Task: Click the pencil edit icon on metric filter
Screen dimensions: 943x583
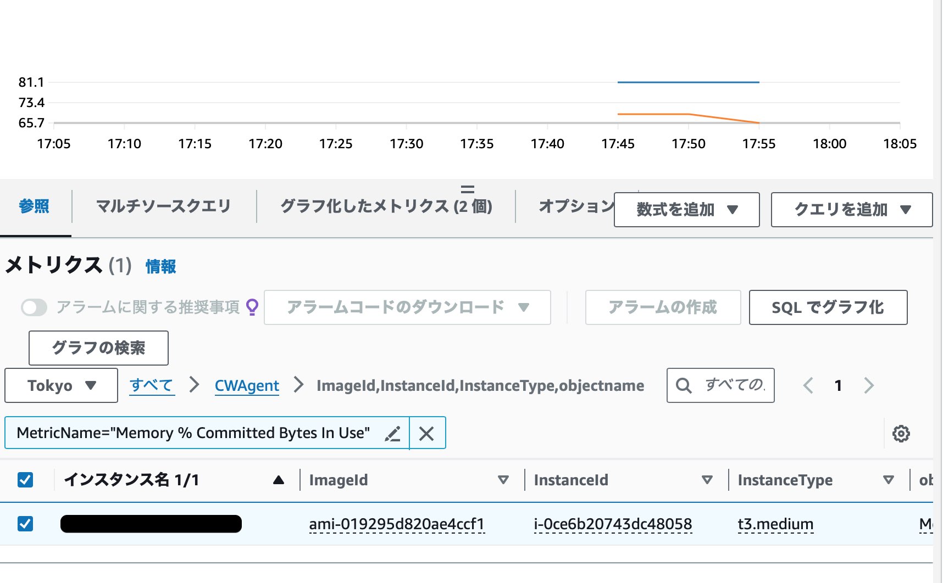Action: tap(392, 434)
